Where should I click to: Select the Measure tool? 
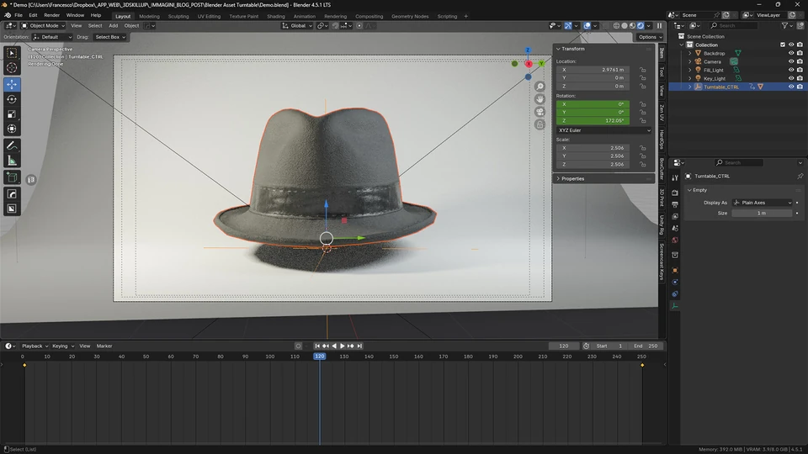click(12, 161)
